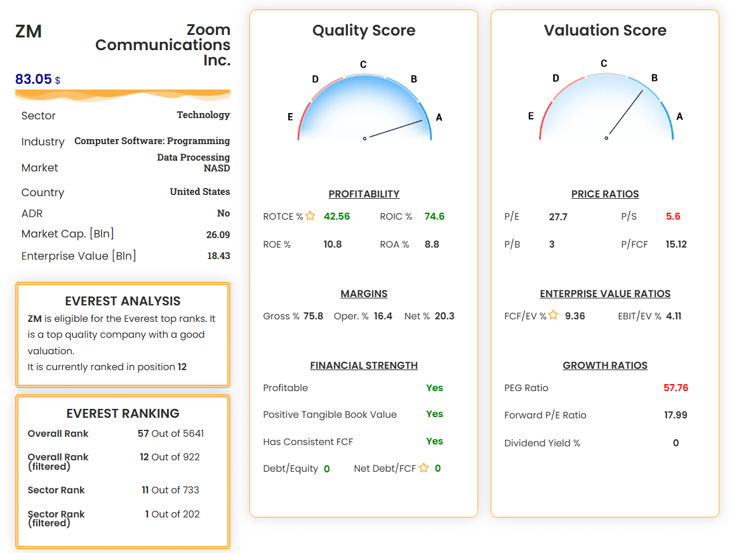732x553 pixels.
Task: Click the Quality Score gauge needle
Action: click(x=395, y=129)
